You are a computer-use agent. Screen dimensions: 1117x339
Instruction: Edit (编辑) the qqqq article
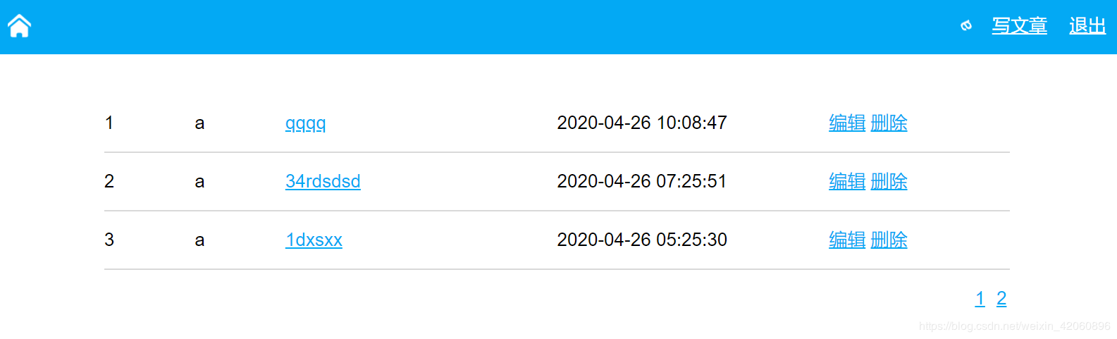[847, 123]
